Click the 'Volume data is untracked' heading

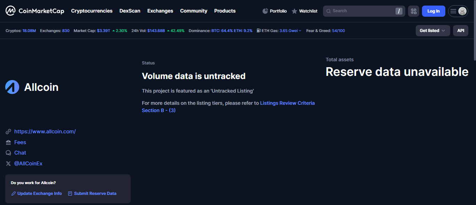click(x=194, y=76)
